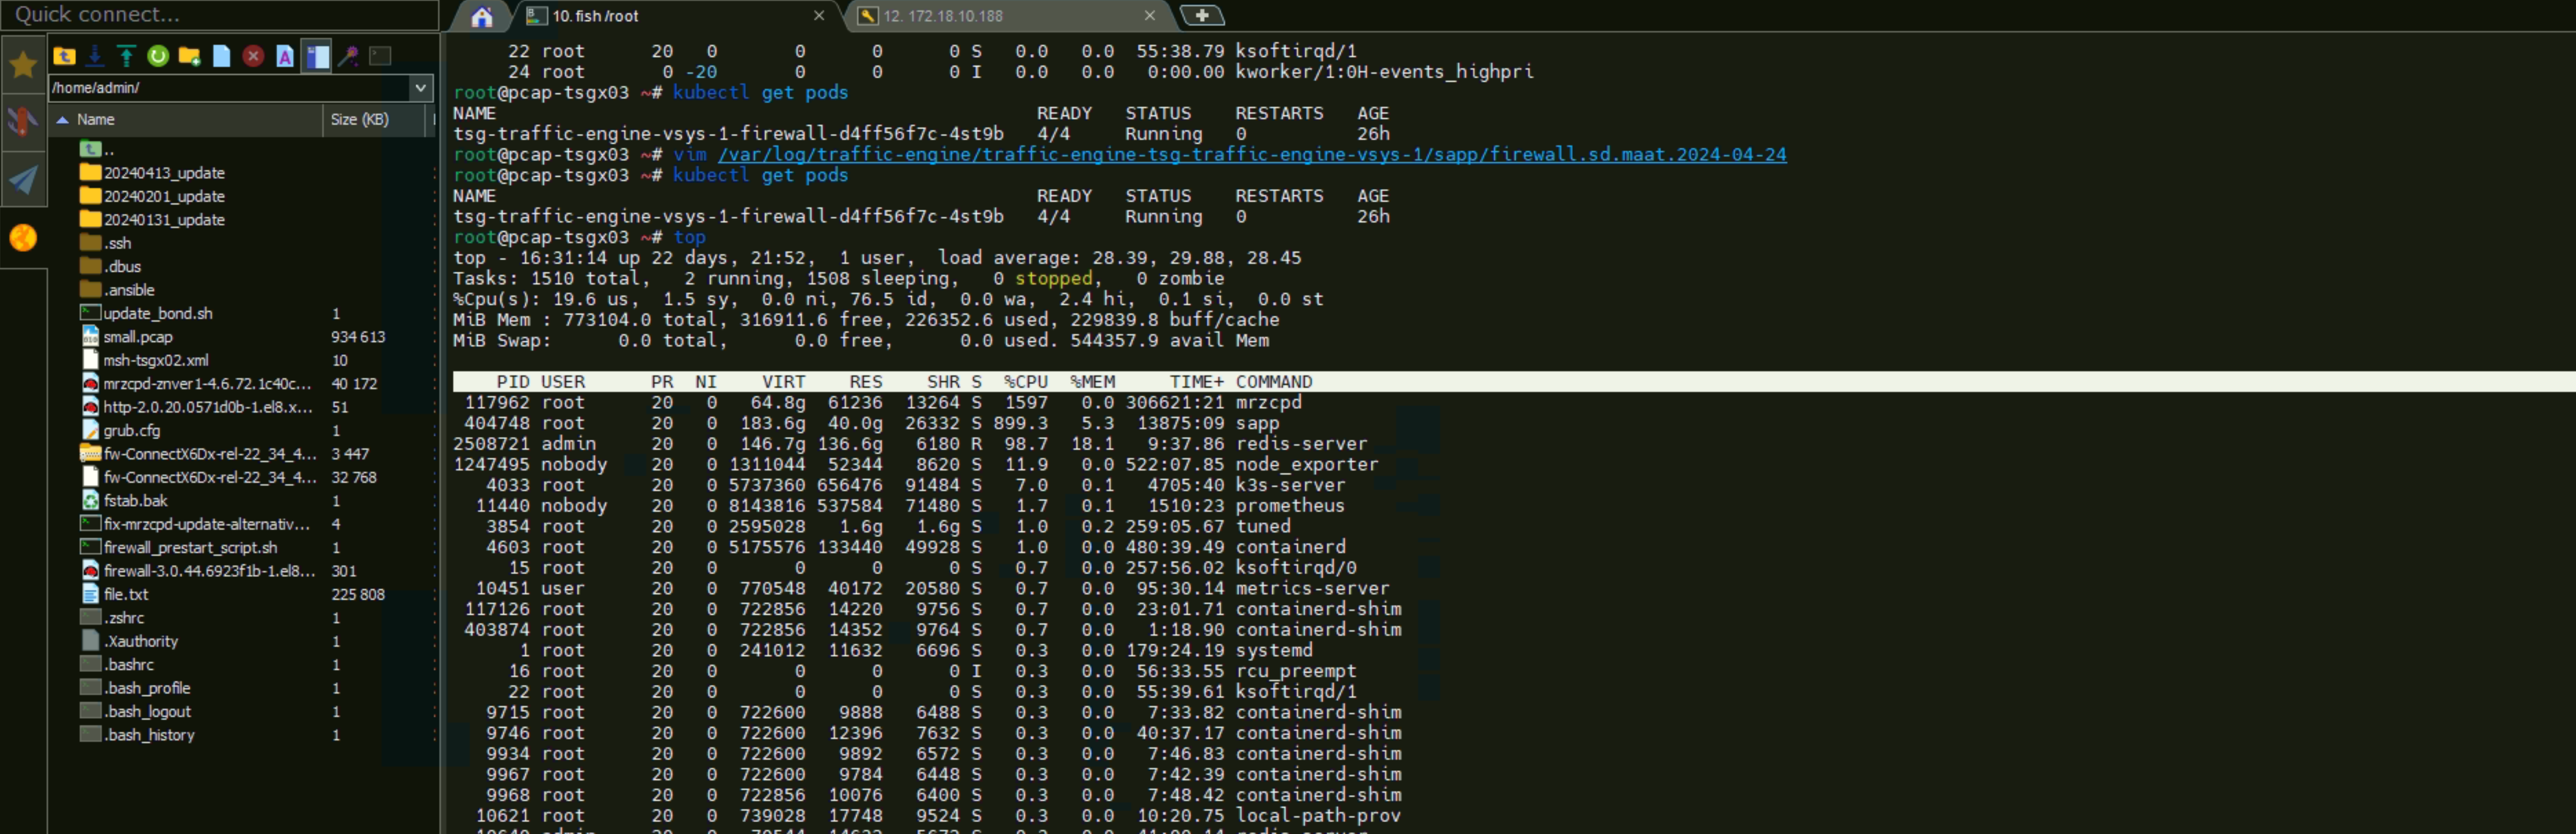The width and height of the screenshot is (2576, 834).
Task: Go to parent directory toolbar icon
Action: click(x=65, y=56)
